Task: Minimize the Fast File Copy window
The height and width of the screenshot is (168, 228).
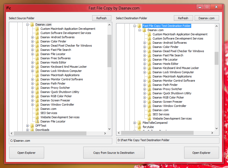Action: (x=200, y=7)
